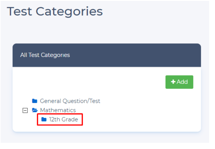Click the word "Test" in page heading

19,11
